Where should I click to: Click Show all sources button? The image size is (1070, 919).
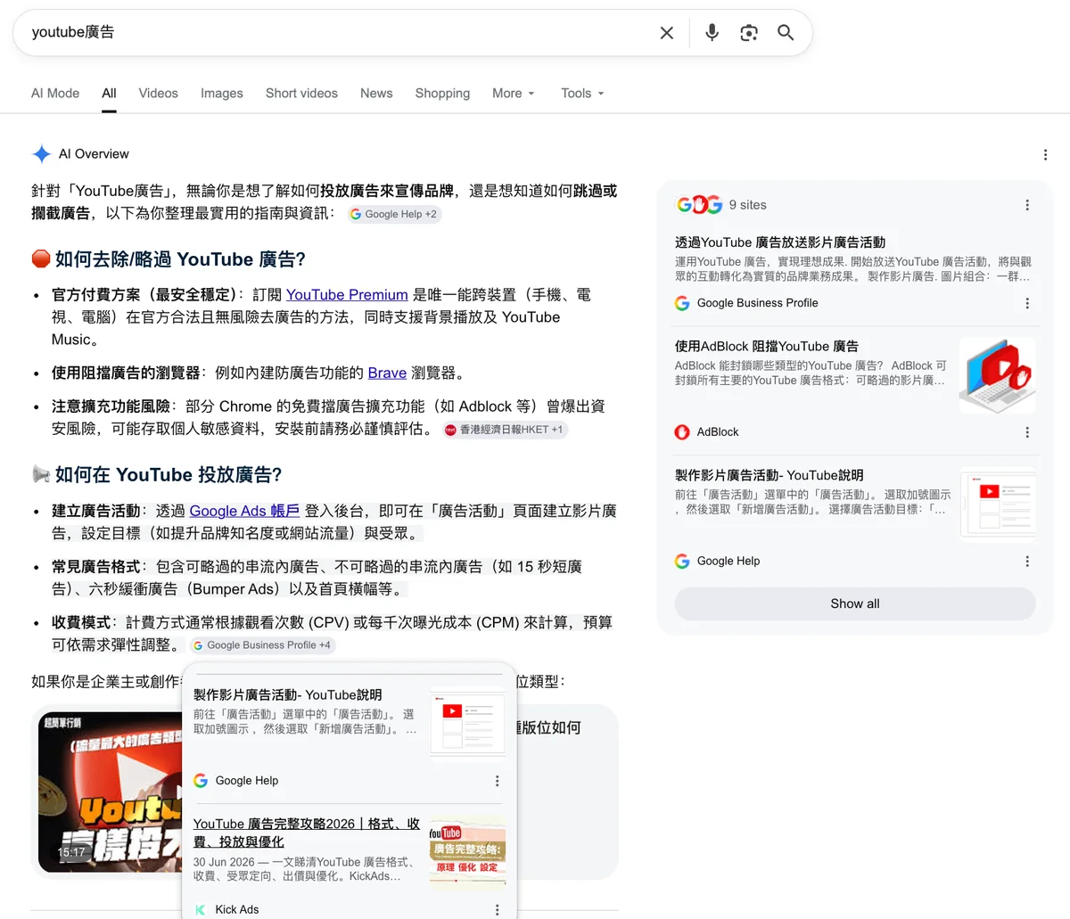click(x=855, y=603)
